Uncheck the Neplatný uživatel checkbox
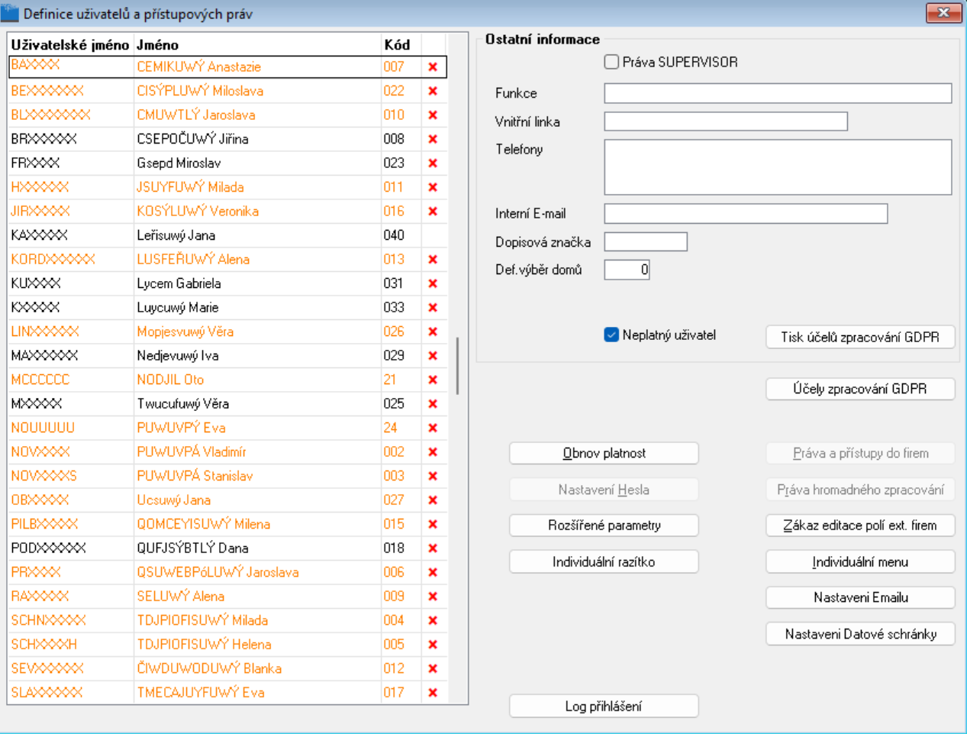The width and height of the screenshot is (967, 734). pos(611,335)
